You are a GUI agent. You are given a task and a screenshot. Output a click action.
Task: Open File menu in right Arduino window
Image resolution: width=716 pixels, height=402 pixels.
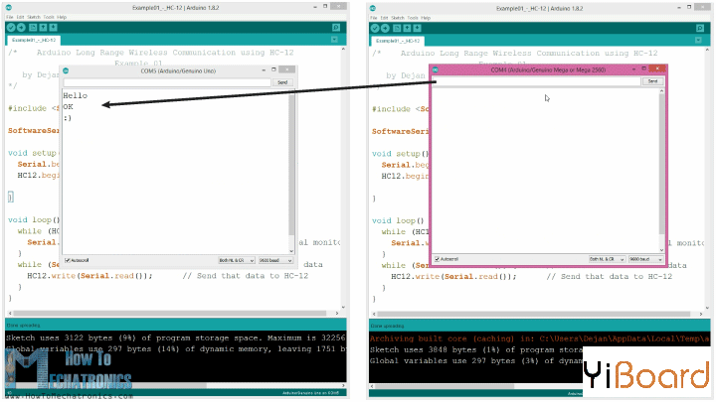coord(374,18)
